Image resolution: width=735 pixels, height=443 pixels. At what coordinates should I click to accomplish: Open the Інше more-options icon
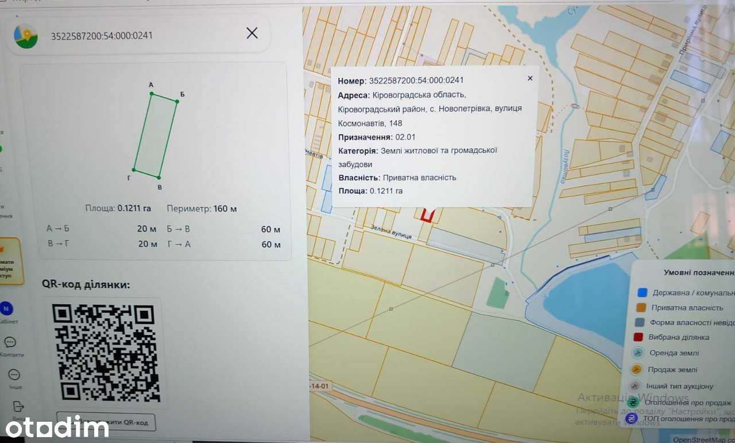(x=14, y=375)
